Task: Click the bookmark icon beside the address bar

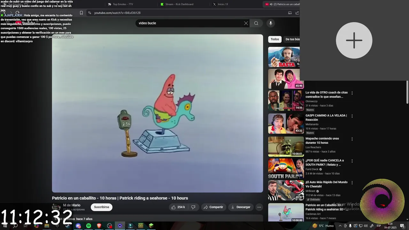Action: click(81, 13)
